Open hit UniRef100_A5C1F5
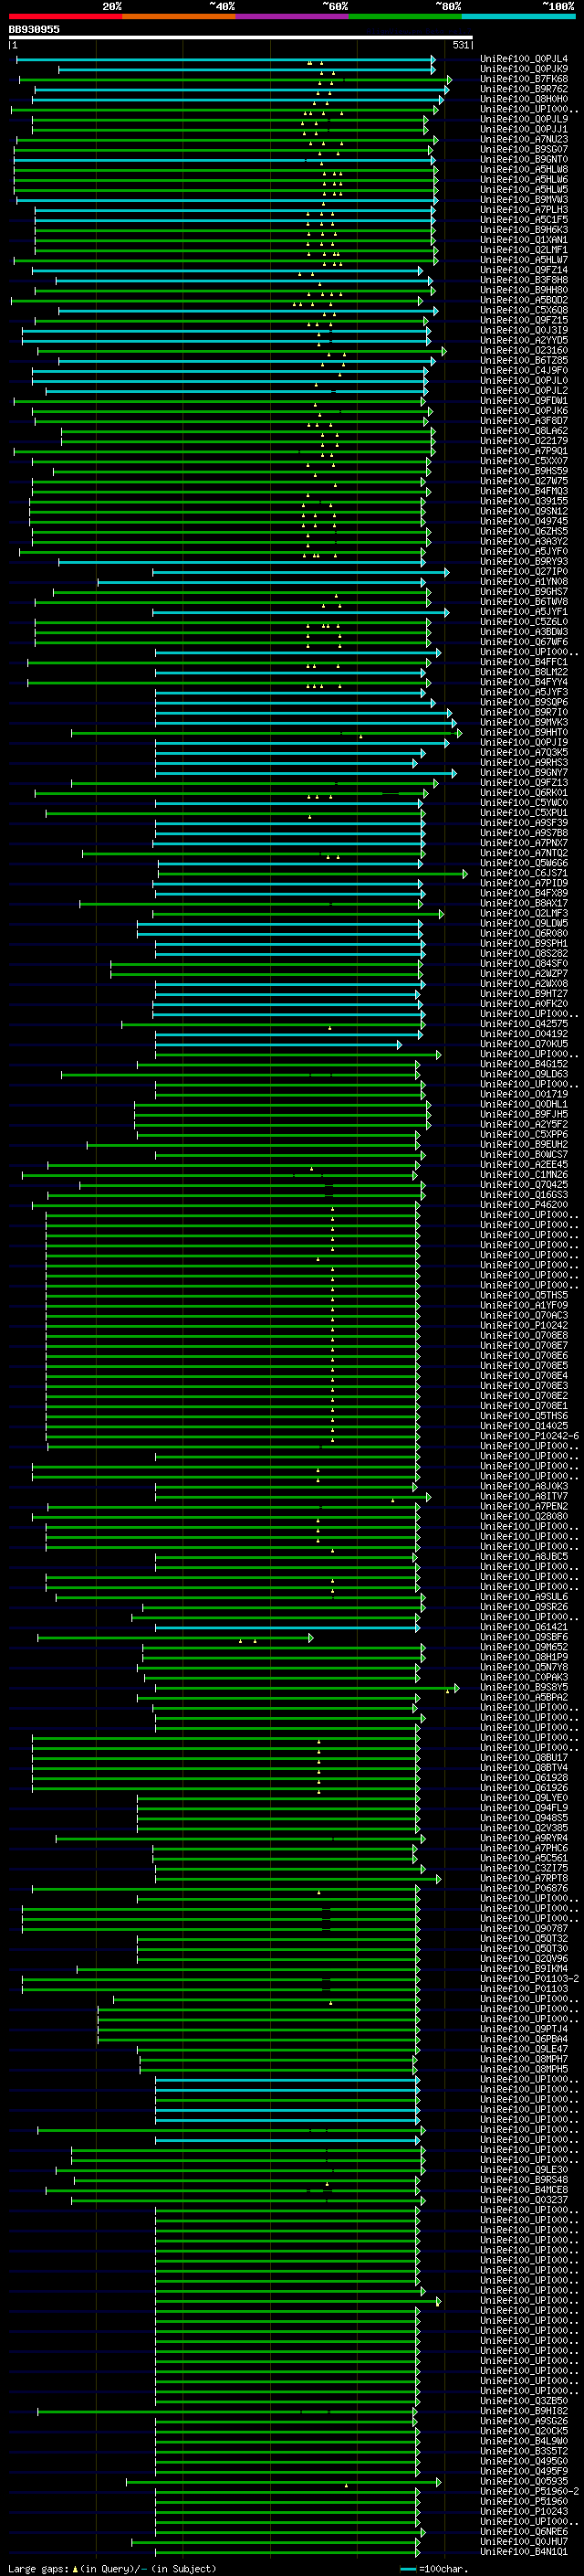This screenshot has width=584, height=2576. [524, 220]
